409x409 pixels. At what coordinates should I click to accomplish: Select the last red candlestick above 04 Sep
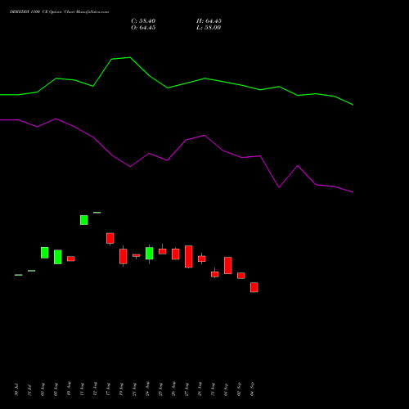[x=254, y=287]
